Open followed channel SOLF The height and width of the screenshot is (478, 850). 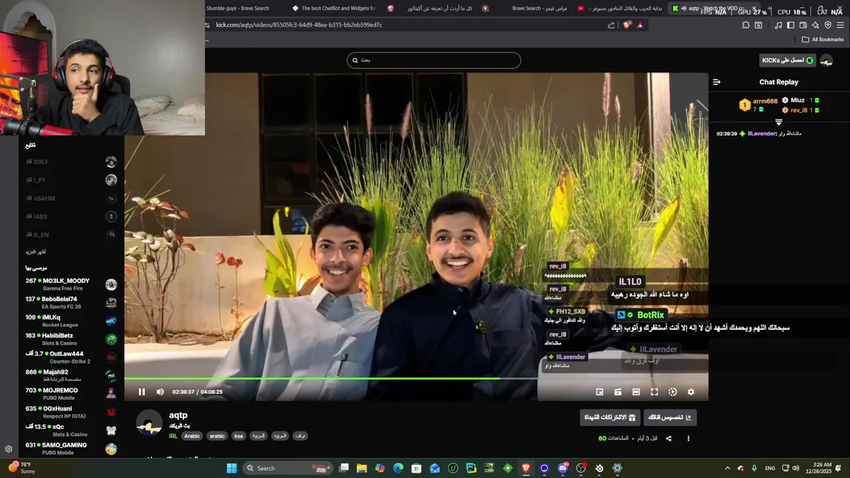coord(71,162)
